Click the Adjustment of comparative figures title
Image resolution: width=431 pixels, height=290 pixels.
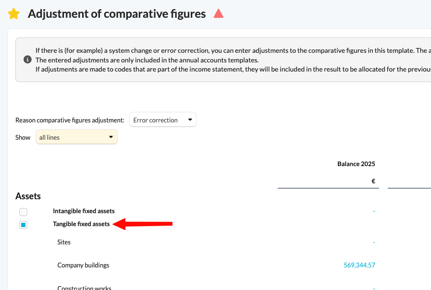117,14
